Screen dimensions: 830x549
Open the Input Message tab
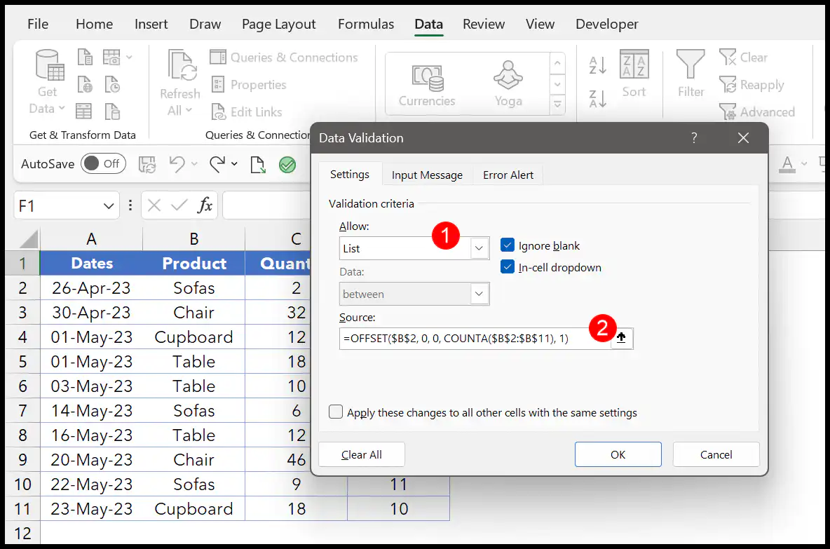tap(427, 175)
